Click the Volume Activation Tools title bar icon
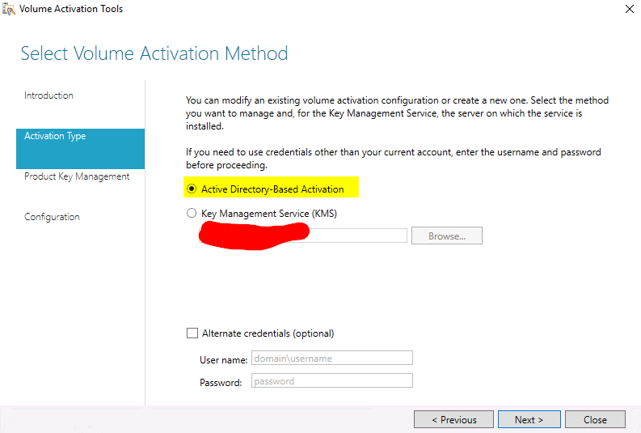The height and width of the screenshot is (433, 641). pos(9,9)
